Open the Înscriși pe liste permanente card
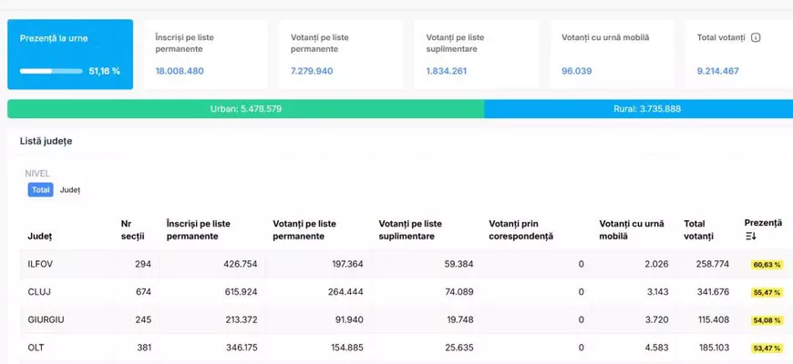Screen dimensions: 793x364 pyautogui.click(x=204, y=55)
